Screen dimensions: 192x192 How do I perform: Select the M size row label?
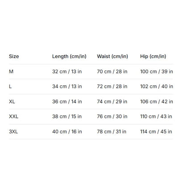point(11,71)
